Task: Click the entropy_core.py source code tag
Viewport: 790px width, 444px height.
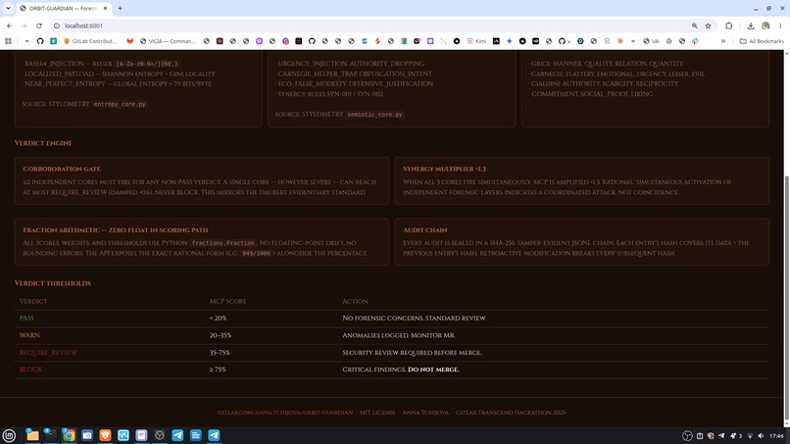Action: [x=120, y=104]
